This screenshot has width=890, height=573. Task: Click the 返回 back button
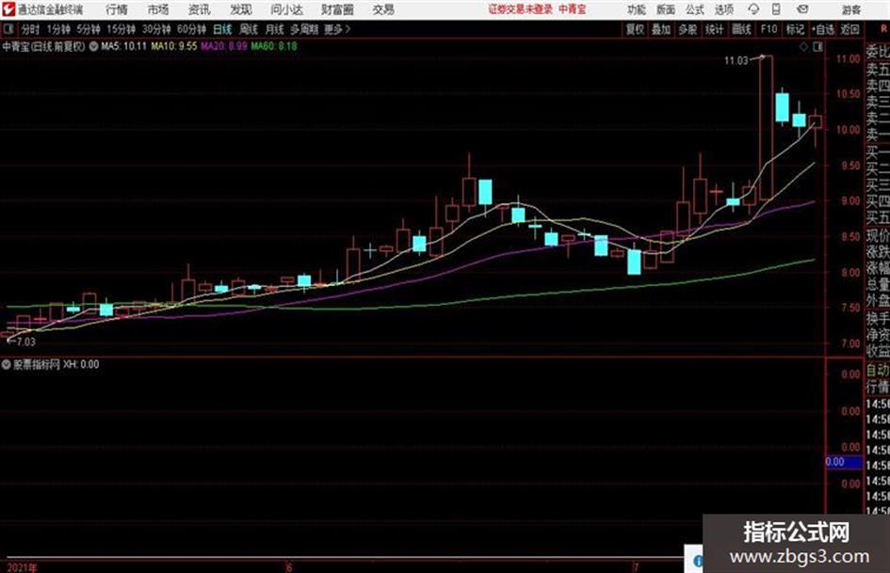pos(850,29)
